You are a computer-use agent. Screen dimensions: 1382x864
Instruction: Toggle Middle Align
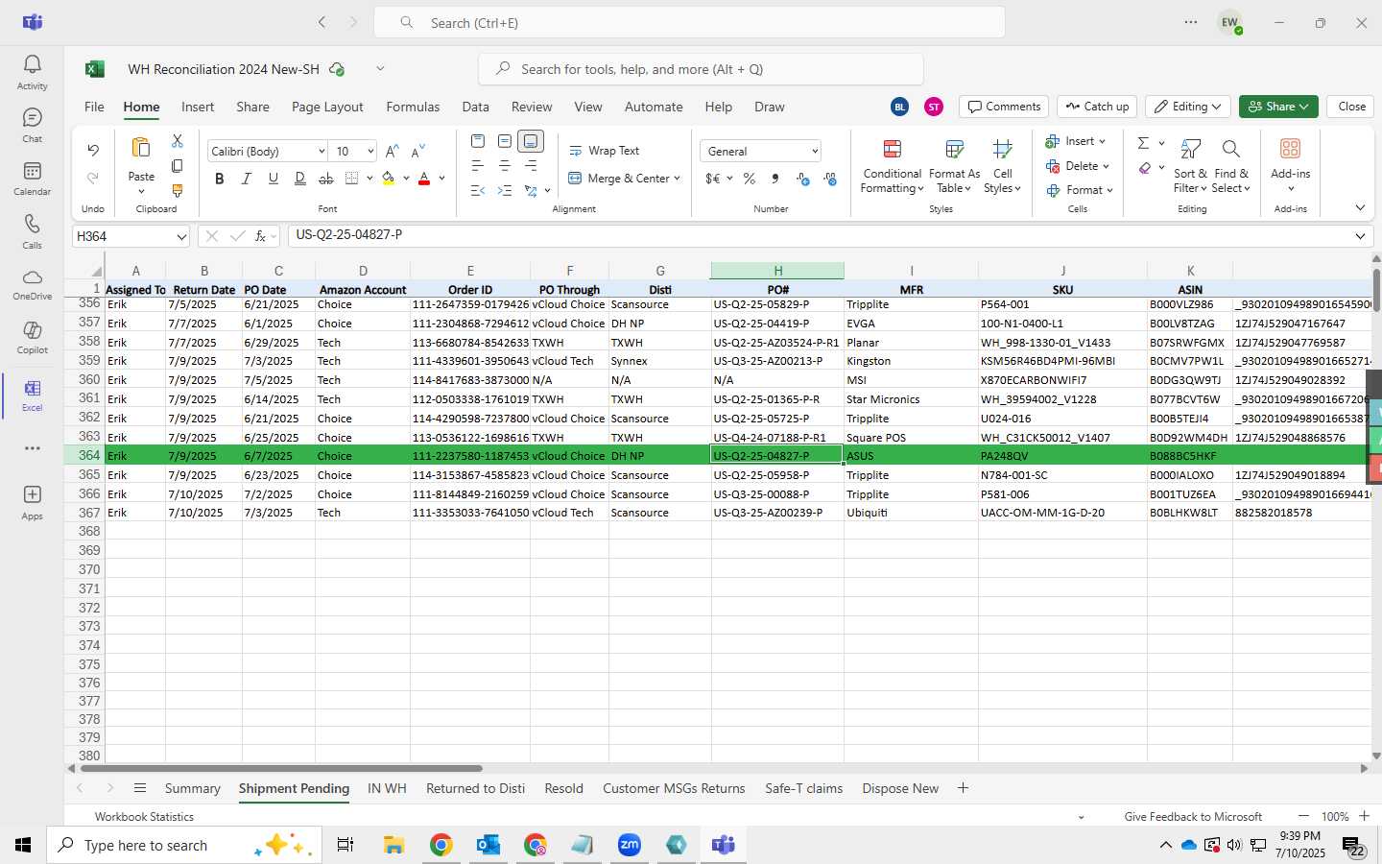pyautogui.click(x=505, y=141)
